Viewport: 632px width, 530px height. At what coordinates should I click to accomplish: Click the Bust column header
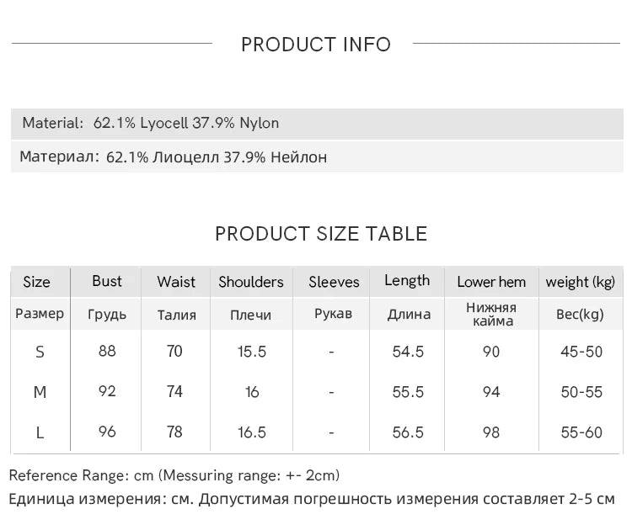pos(107,281)
